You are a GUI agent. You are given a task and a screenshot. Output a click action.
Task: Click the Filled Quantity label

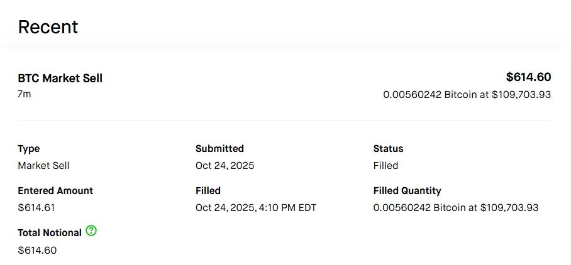407,191
